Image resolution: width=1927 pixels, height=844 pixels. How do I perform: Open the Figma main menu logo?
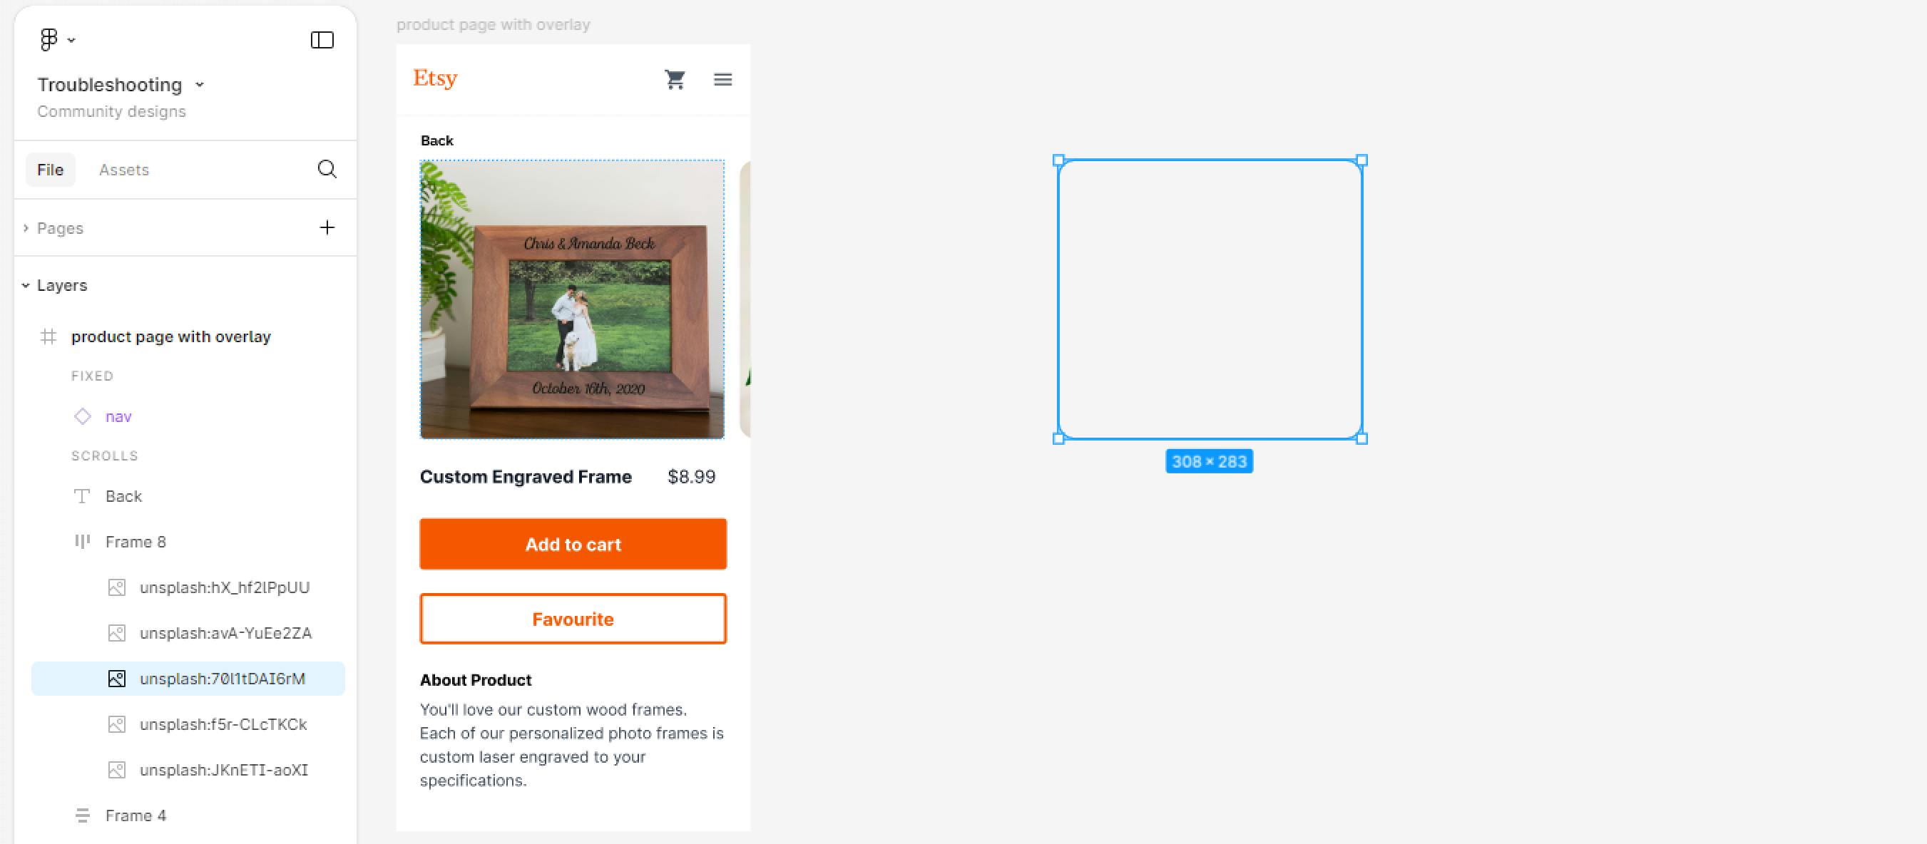[48, 40]
